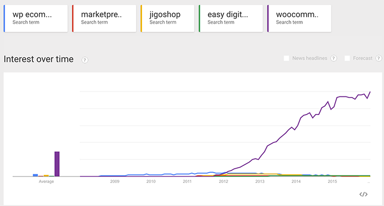
Task: Enable the Forecast checkbox
Action: point(347,58)
